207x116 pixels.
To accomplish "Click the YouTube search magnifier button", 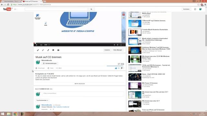I will [91, 9].
